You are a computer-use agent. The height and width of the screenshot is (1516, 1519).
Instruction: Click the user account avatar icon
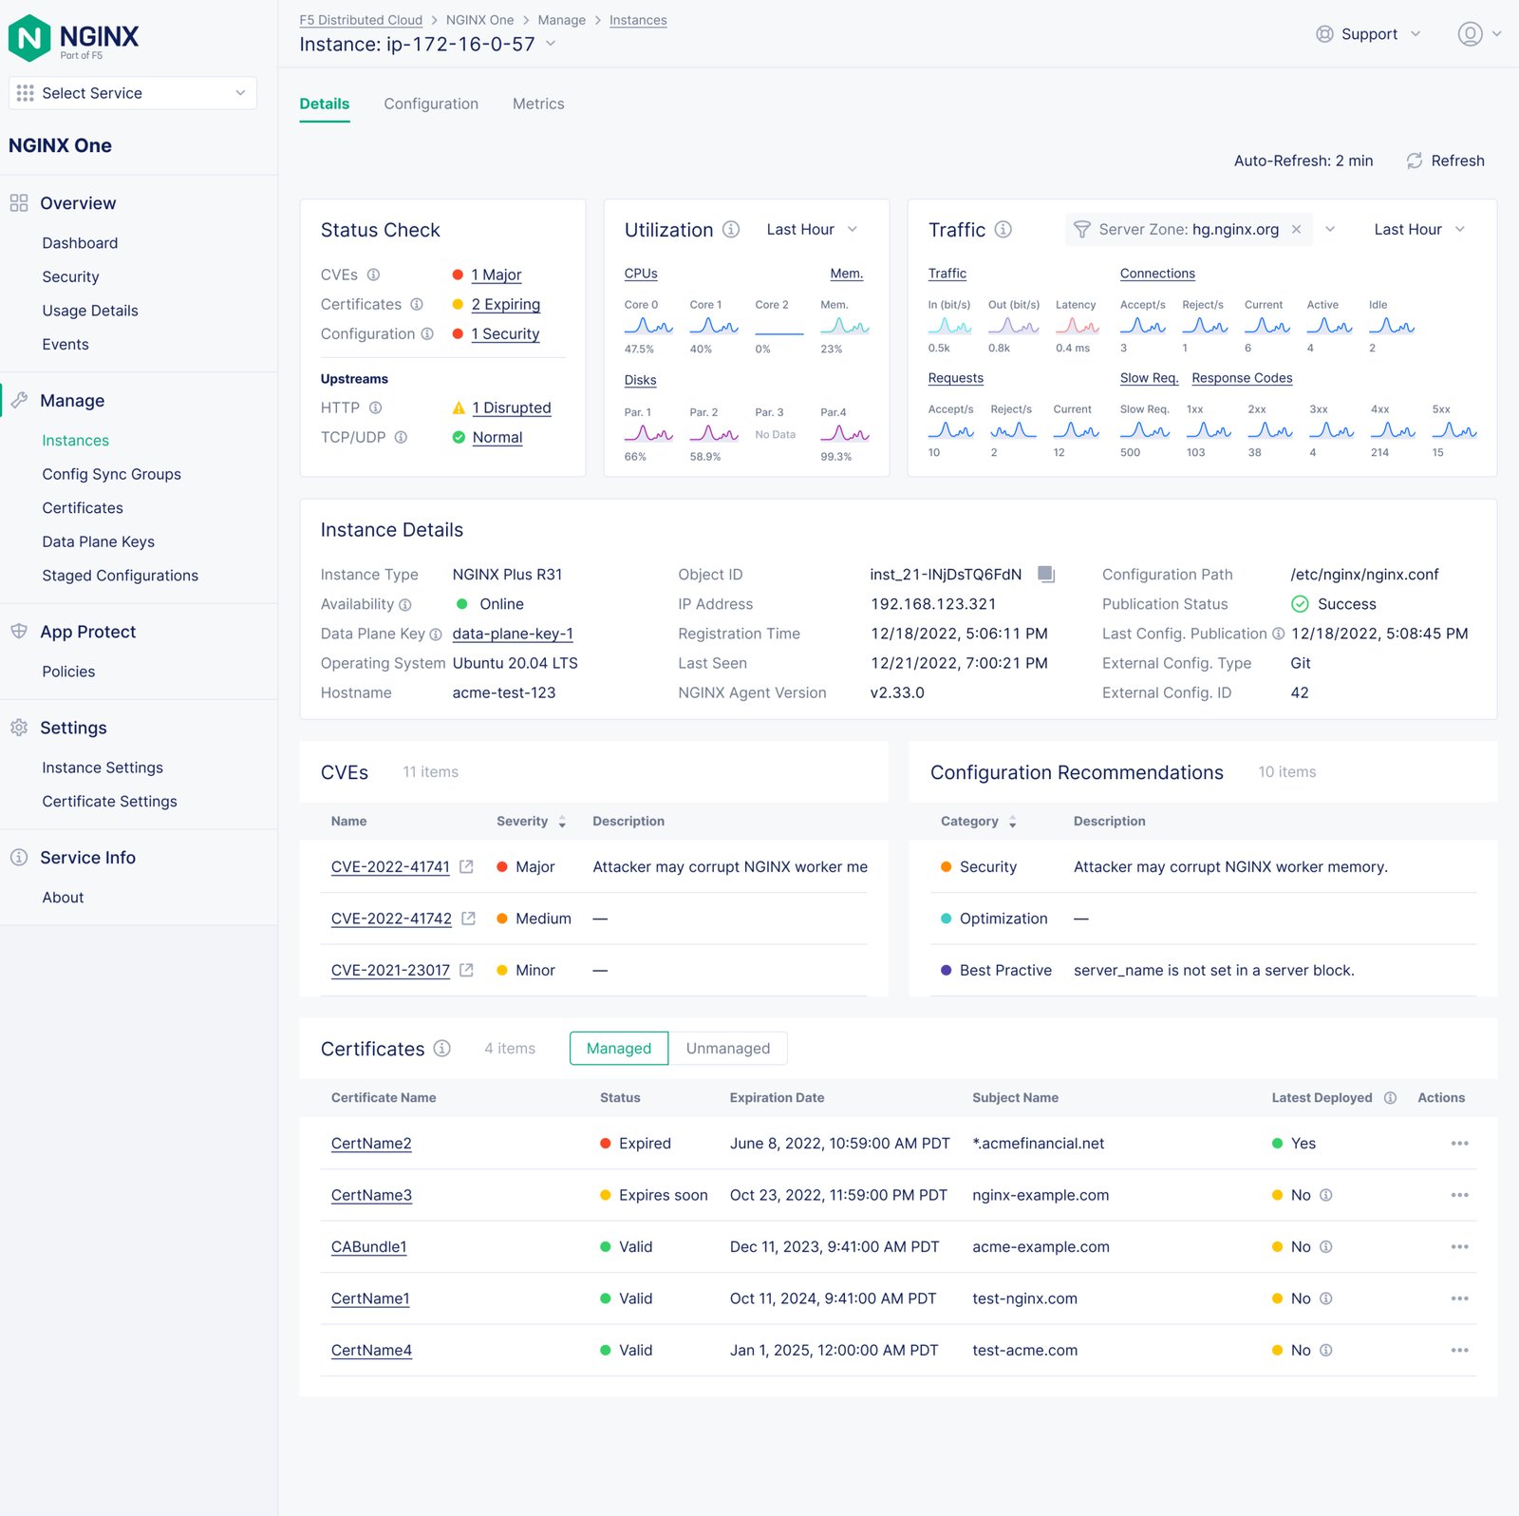pos(1470,34)
